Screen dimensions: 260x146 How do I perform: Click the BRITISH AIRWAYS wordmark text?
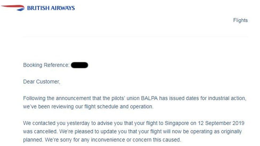pos(51,8)
